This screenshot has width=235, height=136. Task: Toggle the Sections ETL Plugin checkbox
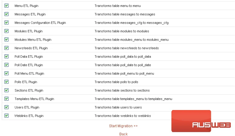6,90
